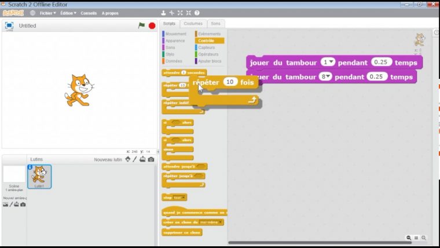The image size is (440, 248).
Task: Expand the Édition menu
Action: (68, 13)
